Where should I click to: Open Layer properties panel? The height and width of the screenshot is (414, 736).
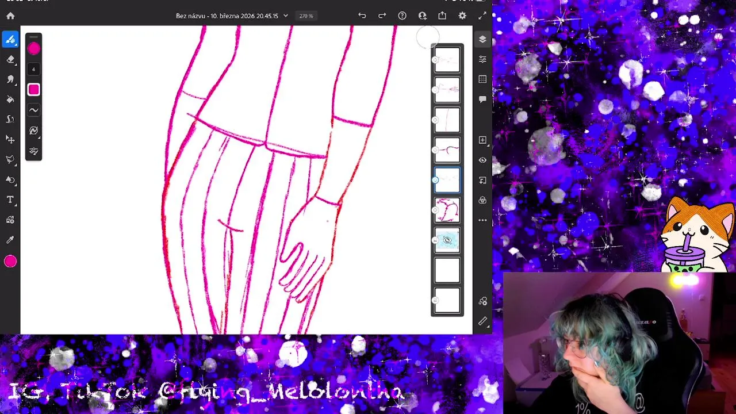pyautogui.click(x=482, y=59)
